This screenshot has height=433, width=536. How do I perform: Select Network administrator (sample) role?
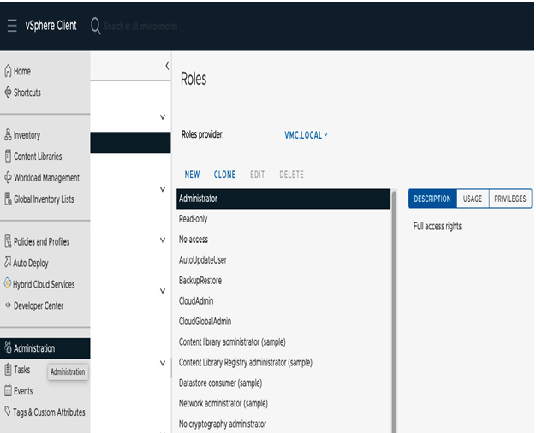click(283, 404)
